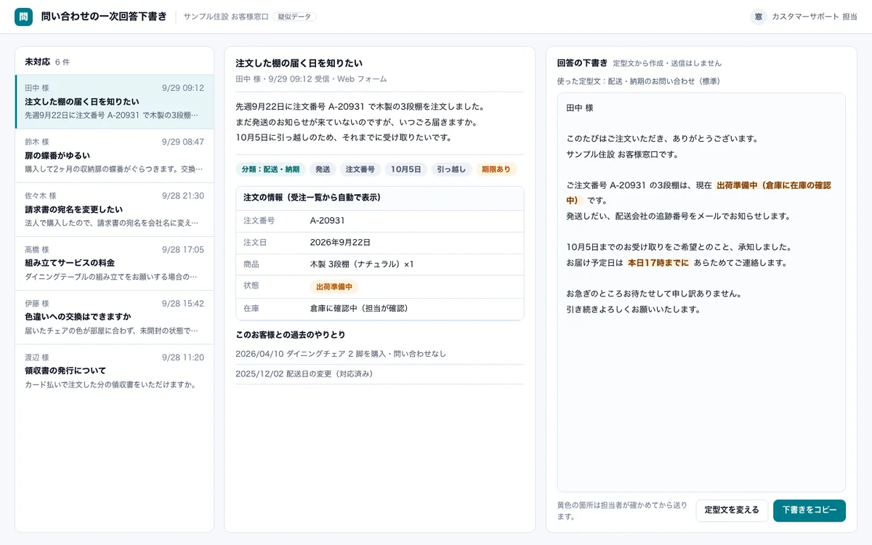Open 伊藤 様 inquiry 色違いへの交換はできますか
Viewport: 872px width, 545px height.
114,317
